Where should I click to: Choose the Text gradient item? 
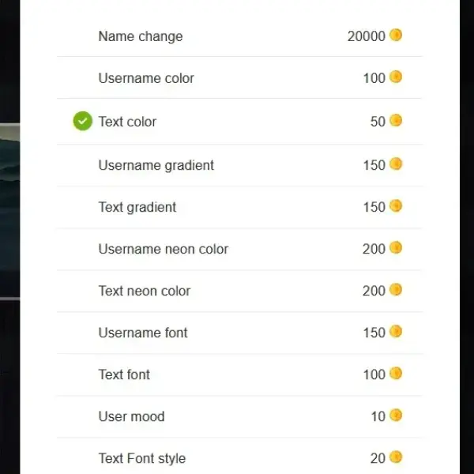click(x=239, y=207)
